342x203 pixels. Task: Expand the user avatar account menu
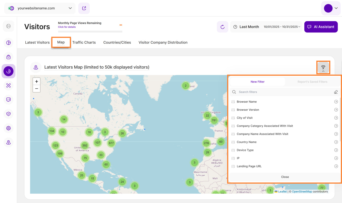click(331, 8)
